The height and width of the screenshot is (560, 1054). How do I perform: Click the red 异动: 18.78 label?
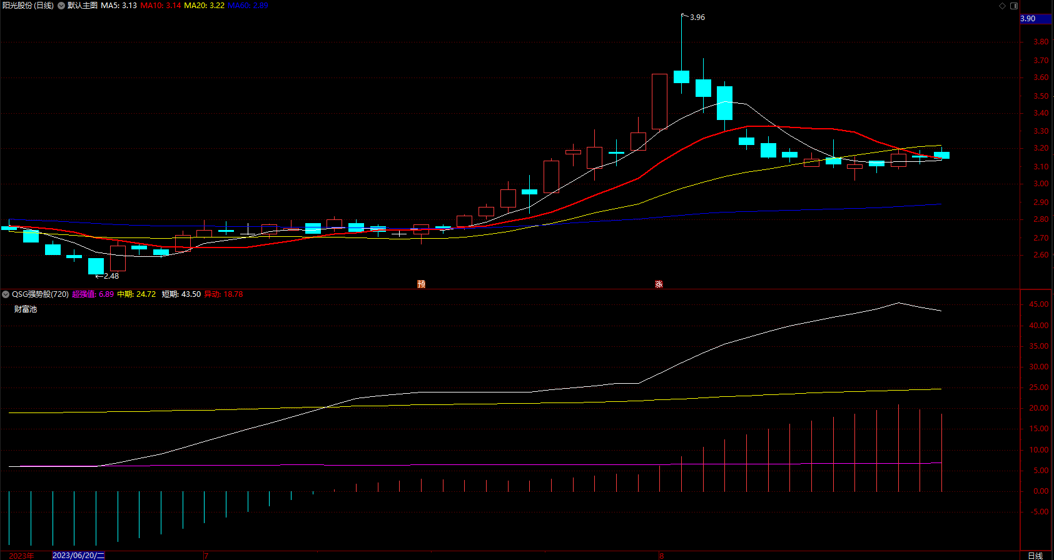pos(223,294)
